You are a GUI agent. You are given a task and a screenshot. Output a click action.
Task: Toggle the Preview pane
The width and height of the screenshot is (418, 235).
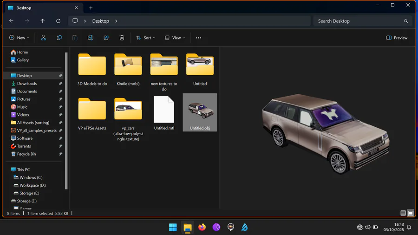[x=397, y=38]
